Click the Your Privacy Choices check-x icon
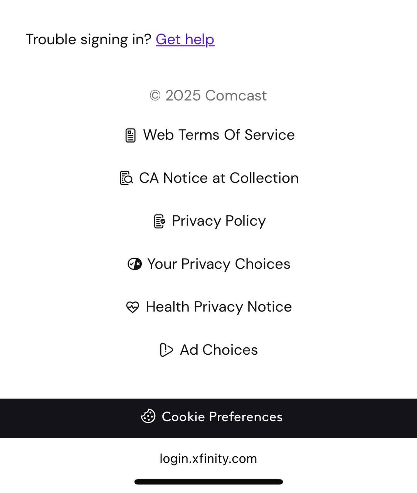The width and height of the screenshot is (417, 493). pyautogui.click(x=135, y=264)
